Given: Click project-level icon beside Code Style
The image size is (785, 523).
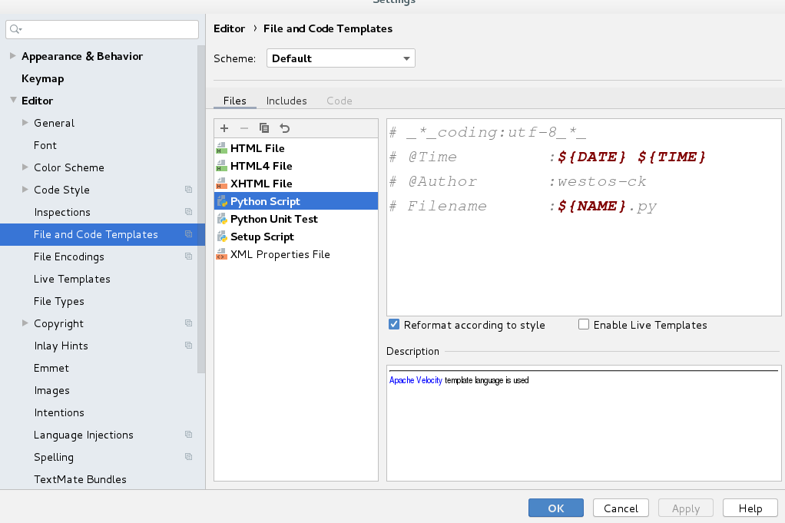Looking at the screenshot, I should (x=188, y=189).
